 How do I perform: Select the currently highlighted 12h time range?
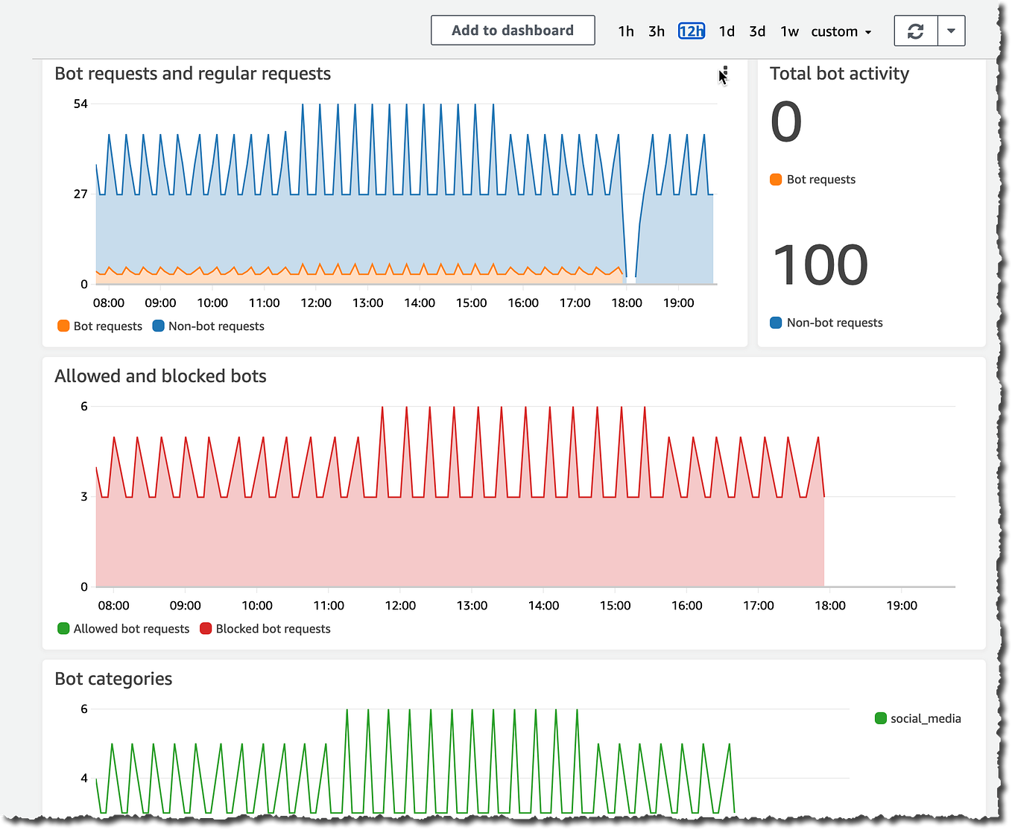691,31
